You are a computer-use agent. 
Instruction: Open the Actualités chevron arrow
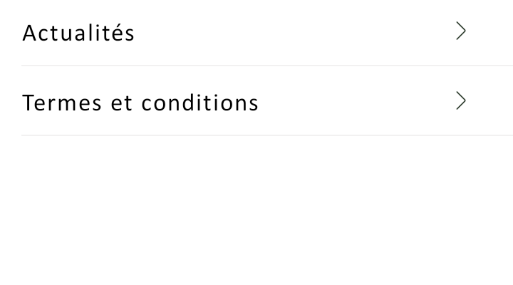tap(461, 31)
